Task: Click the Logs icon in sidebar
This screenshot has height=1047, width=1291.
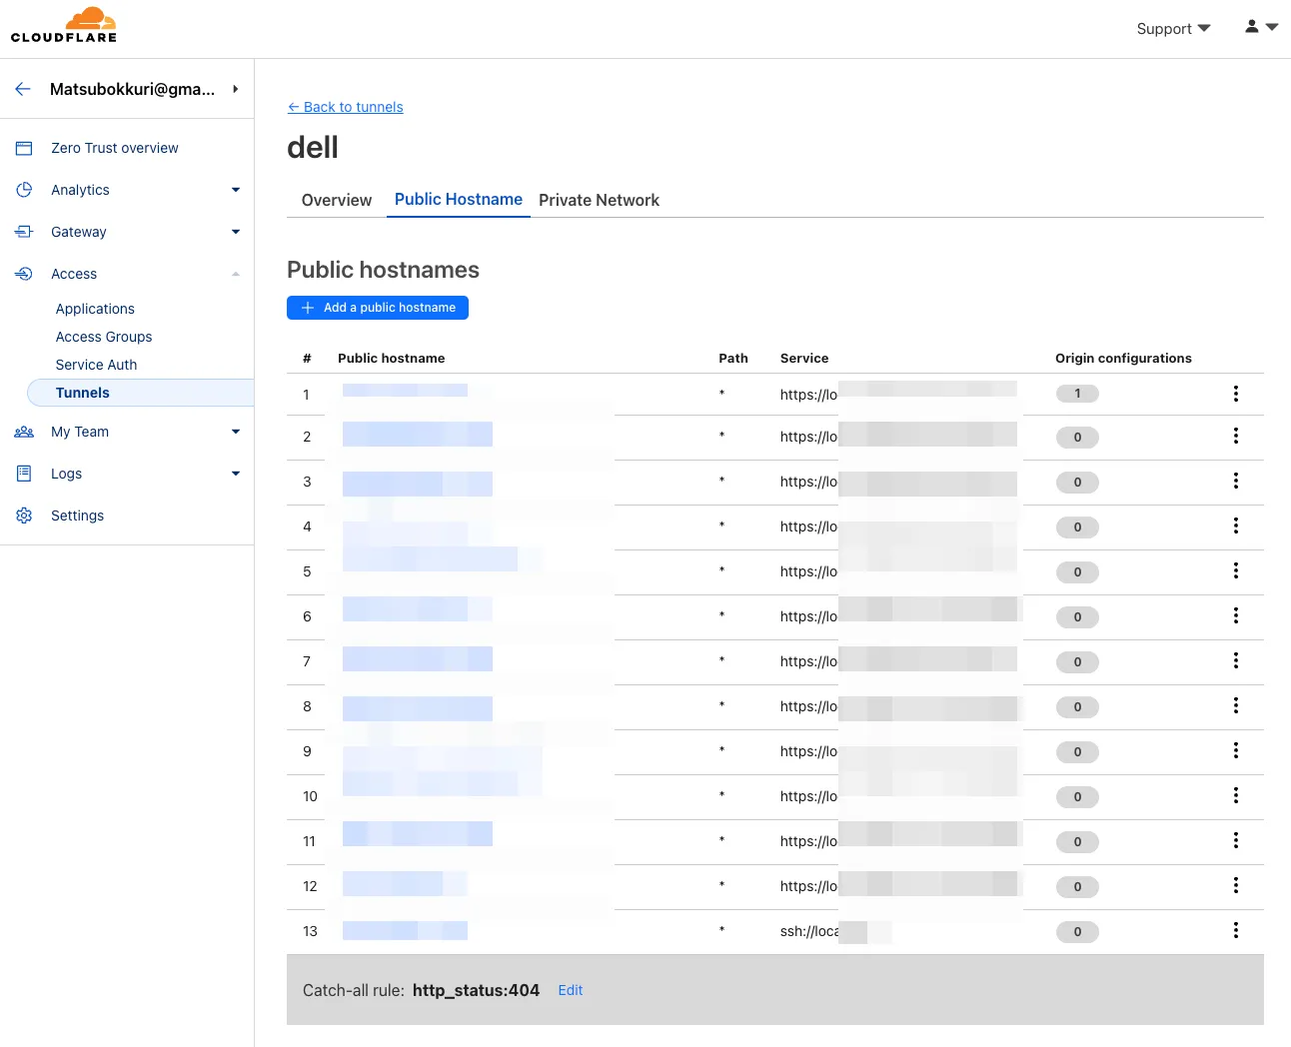Action: pos(24,474)
